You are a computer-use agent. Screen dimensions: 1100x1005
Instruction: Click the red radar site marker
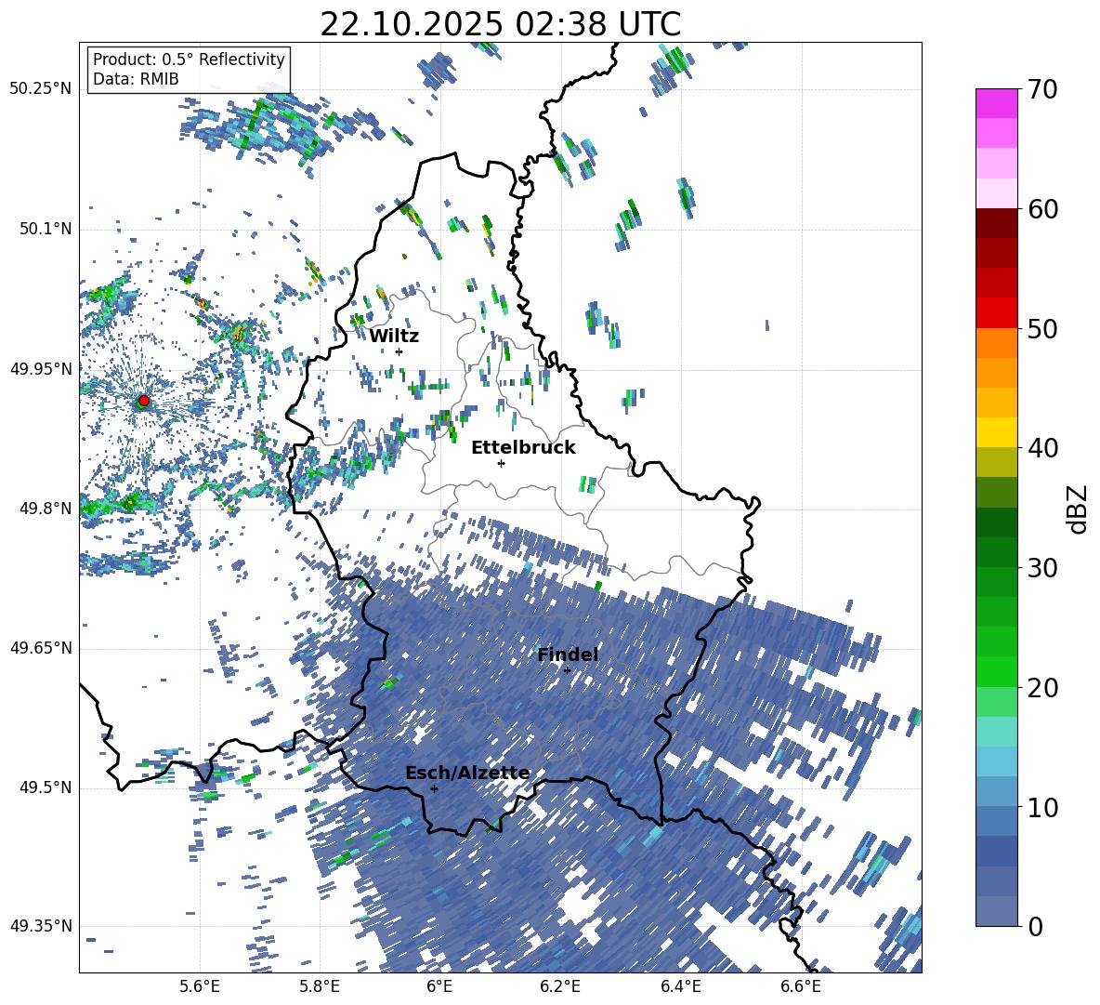pyautogui.click(x=144, y=401)
